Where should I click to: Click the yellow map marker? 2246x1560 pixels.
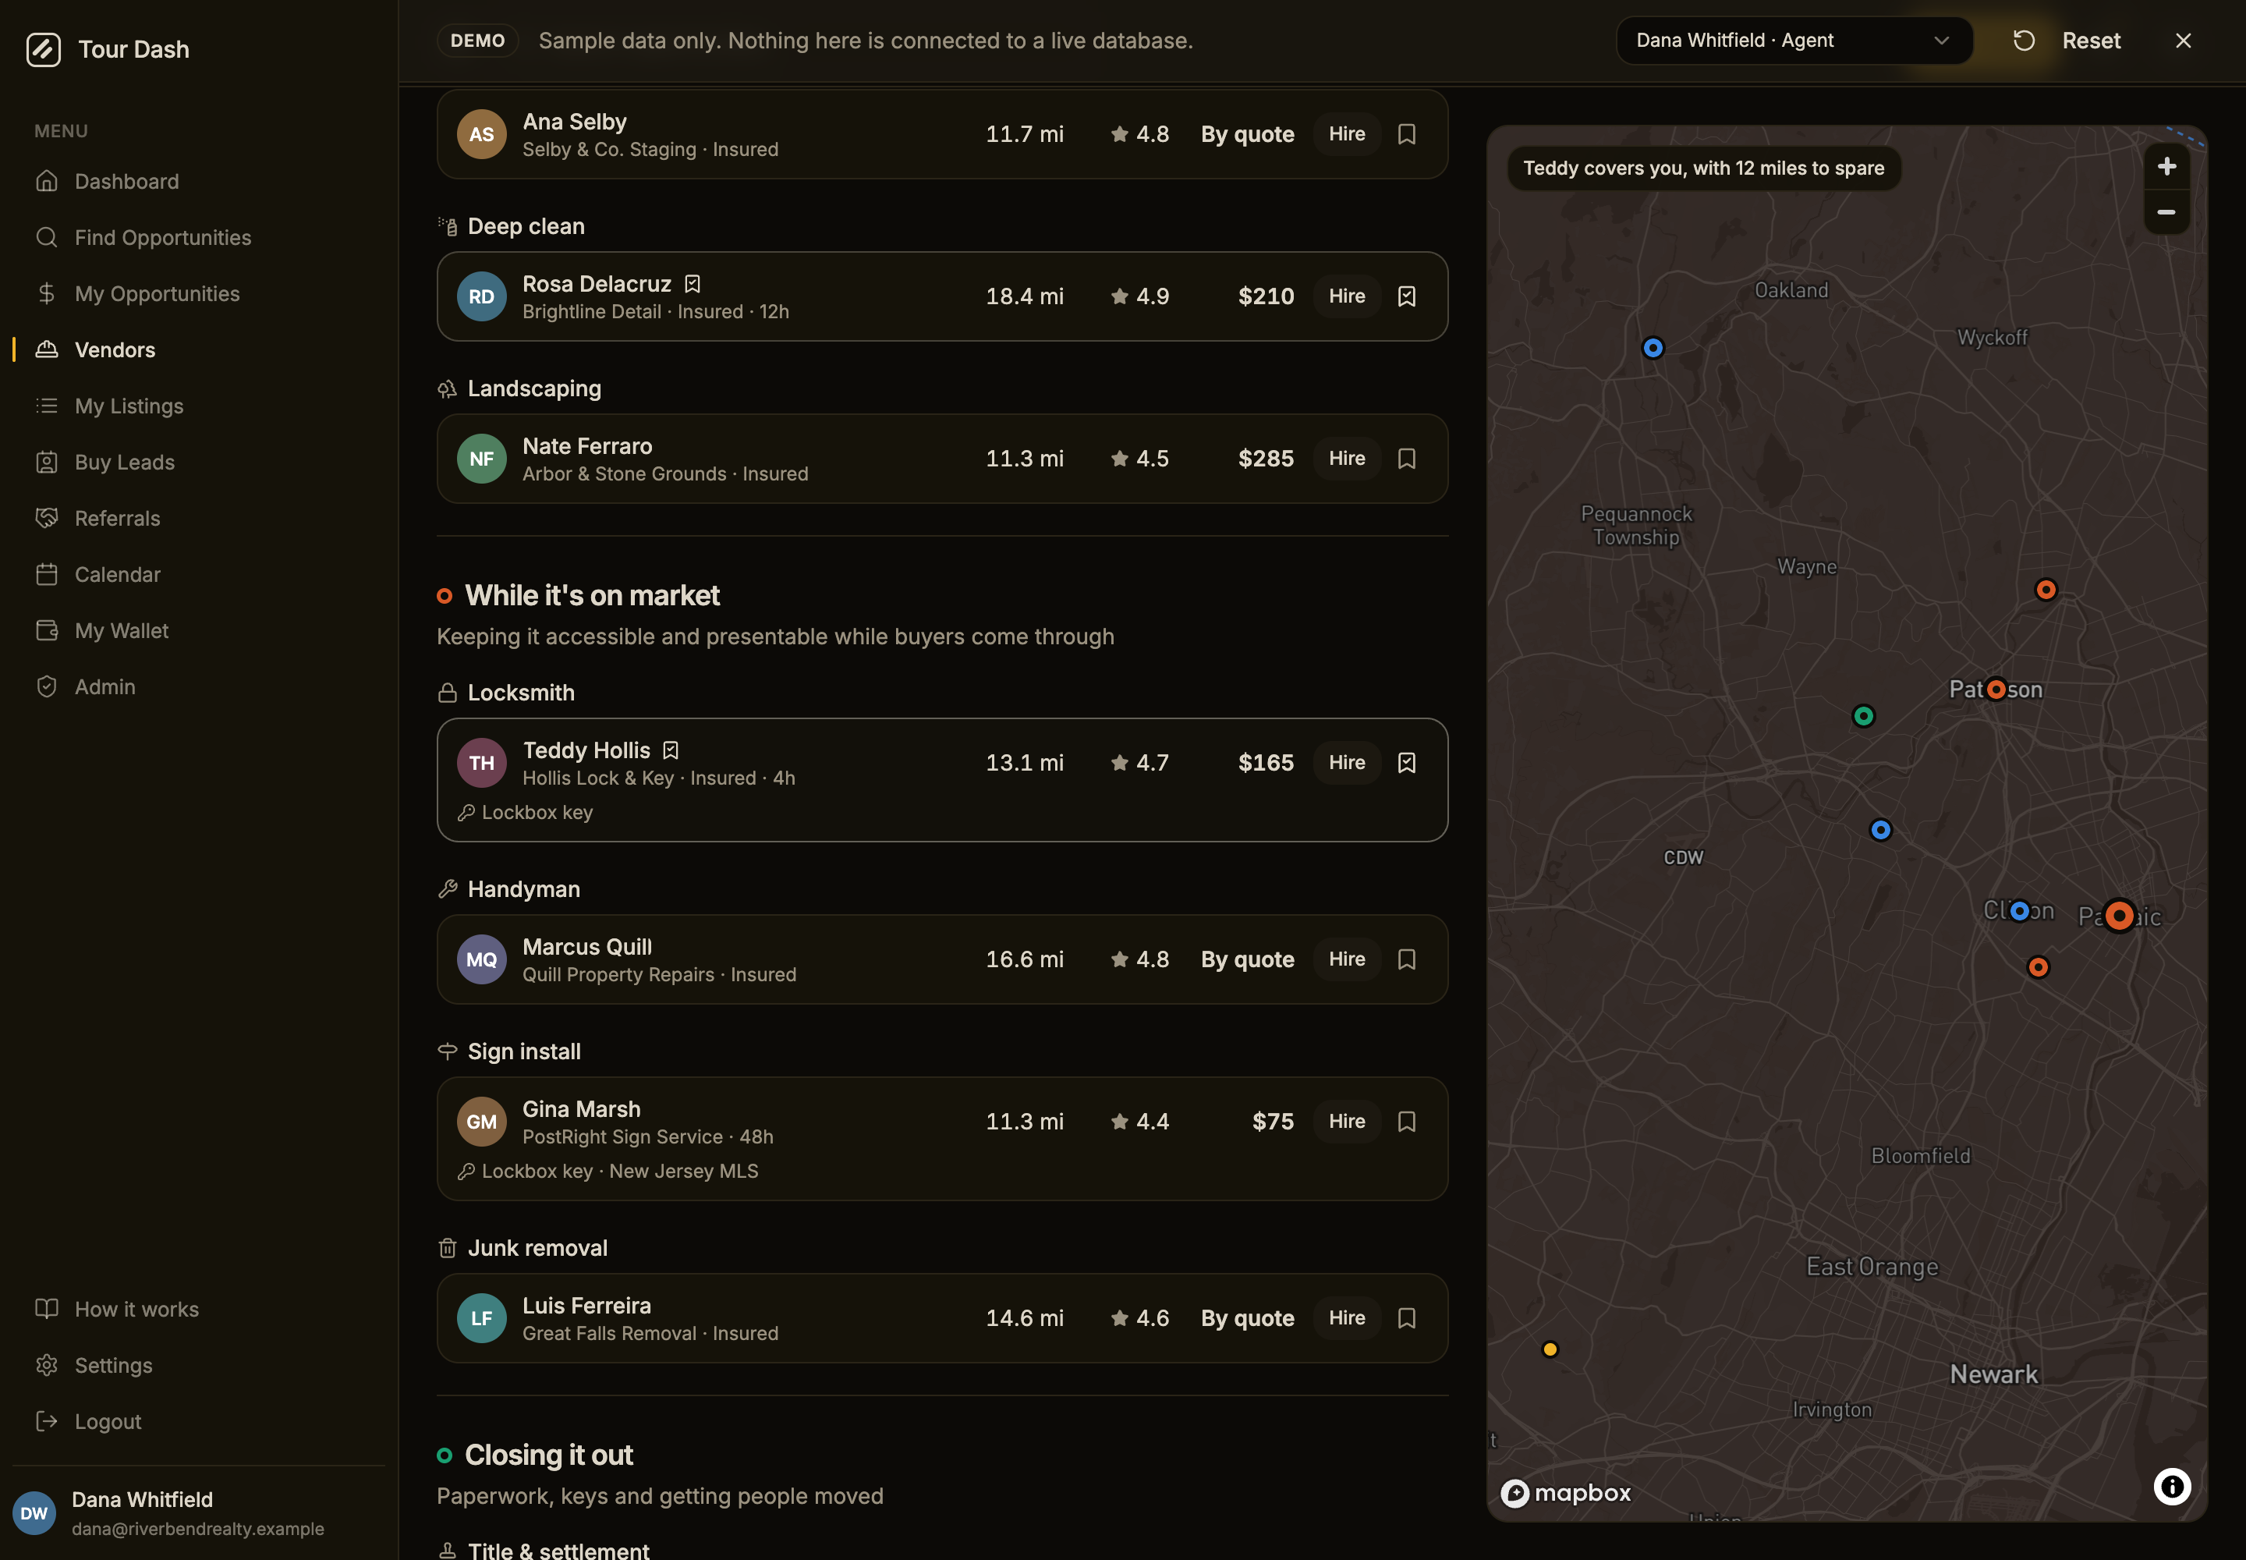pyautogui.click(x=1549, y=1350)
